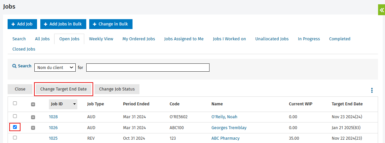Select the Open Jobs tab
385x143 pixels.
[69, 39]
